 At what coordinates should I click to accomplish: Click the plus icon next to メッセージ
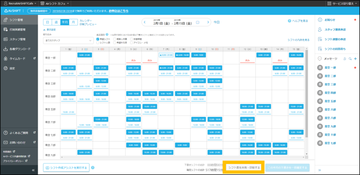pos(355,59)
